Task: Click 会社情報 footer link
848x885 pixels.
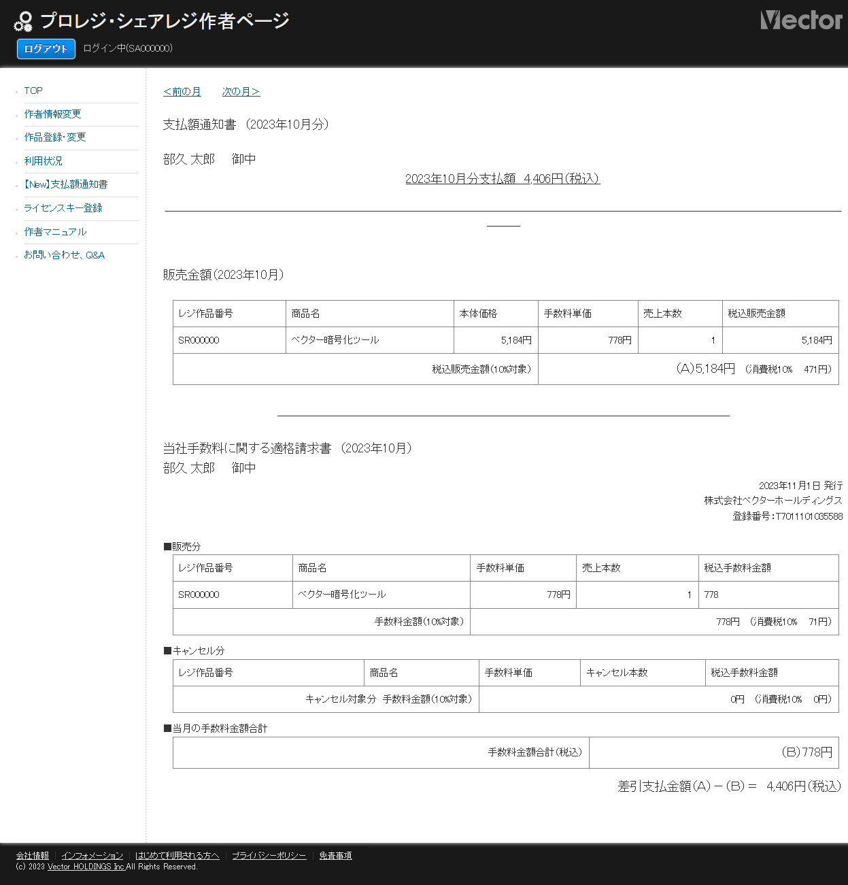Action: tap(33, 855)
